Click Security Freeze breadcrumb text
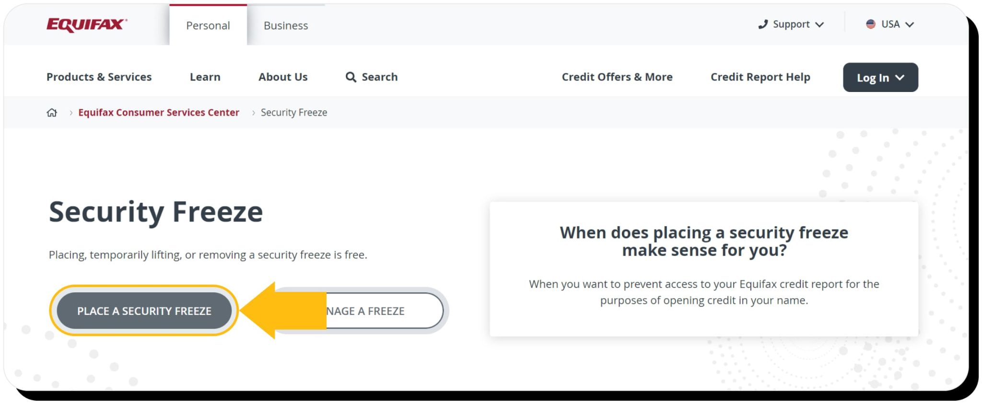Screen dimensions: 982x404 [x=294, y=113]
